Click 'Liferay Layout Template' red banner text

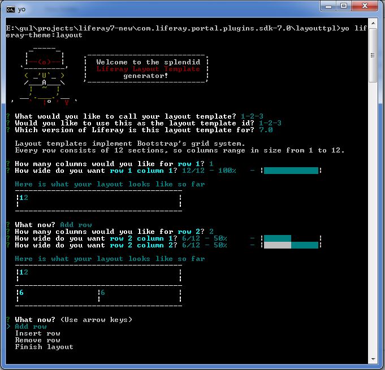[x=148, y=69]
